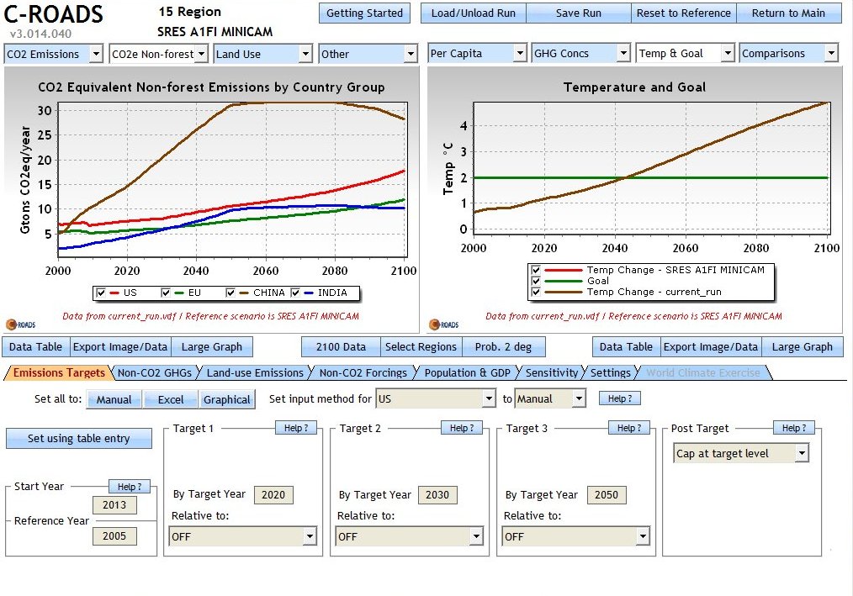This screenshot has height=596, width=853.
Task: Click Set using table entry button
Action: click(x=79, y=438)
